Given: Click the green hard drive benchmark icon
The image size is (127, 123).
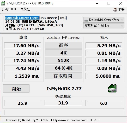Looking at the screenshot, I should tap(112, 88).
